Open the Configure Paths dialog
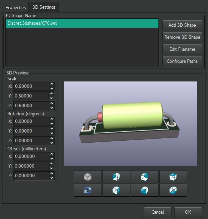 pos(182,61)
